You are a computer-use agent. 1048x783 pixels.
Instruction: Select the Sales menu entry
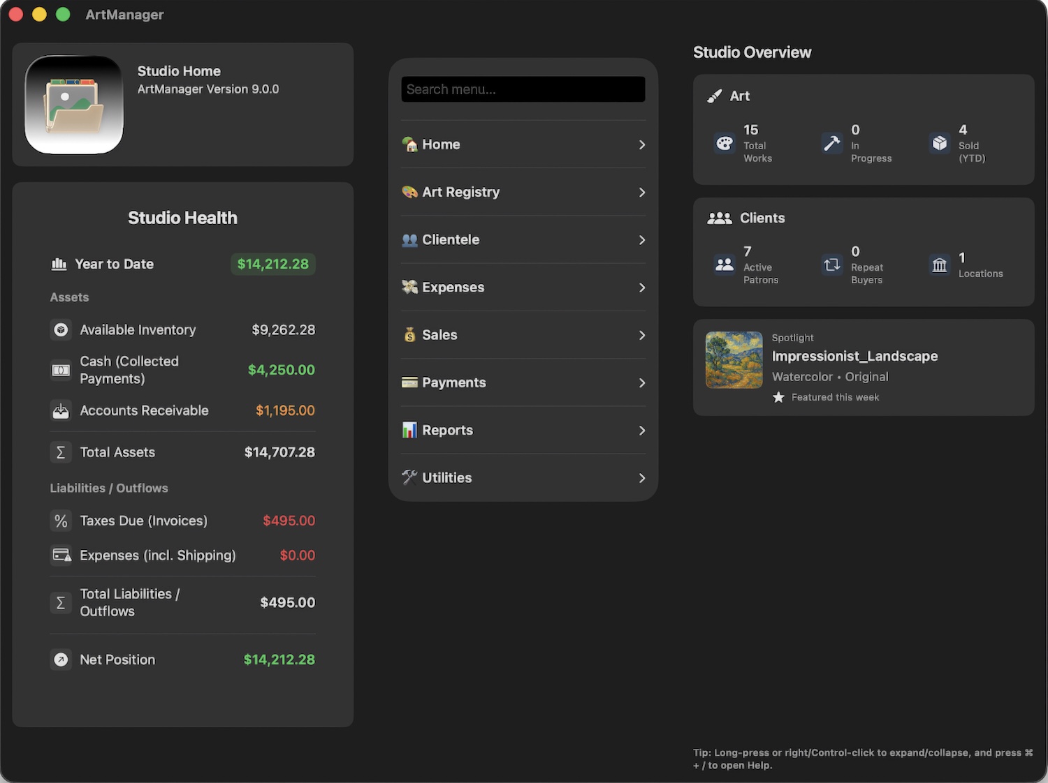[x=439, y=335]
